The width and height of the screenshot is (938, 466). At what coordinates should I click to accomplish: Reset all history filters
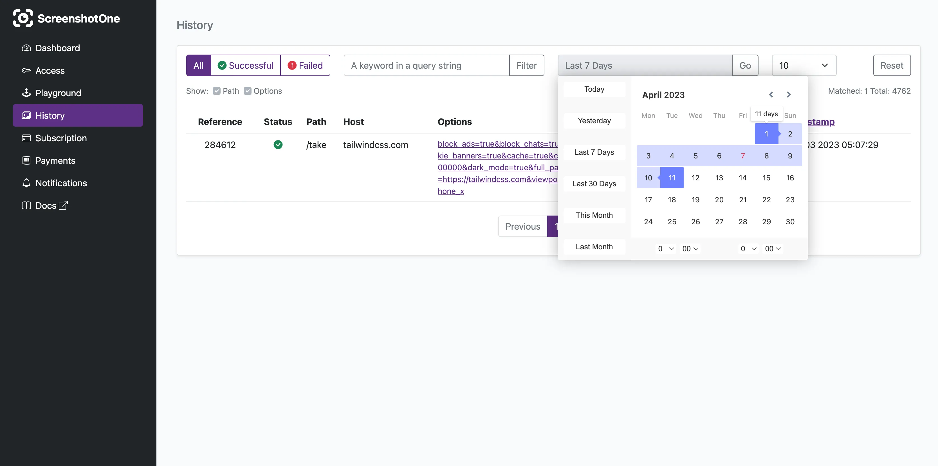point(892,65)
